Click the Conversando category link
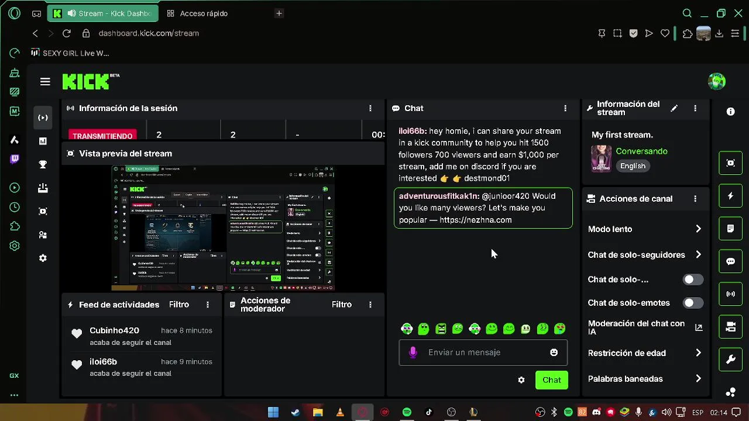 coord(641,151)
